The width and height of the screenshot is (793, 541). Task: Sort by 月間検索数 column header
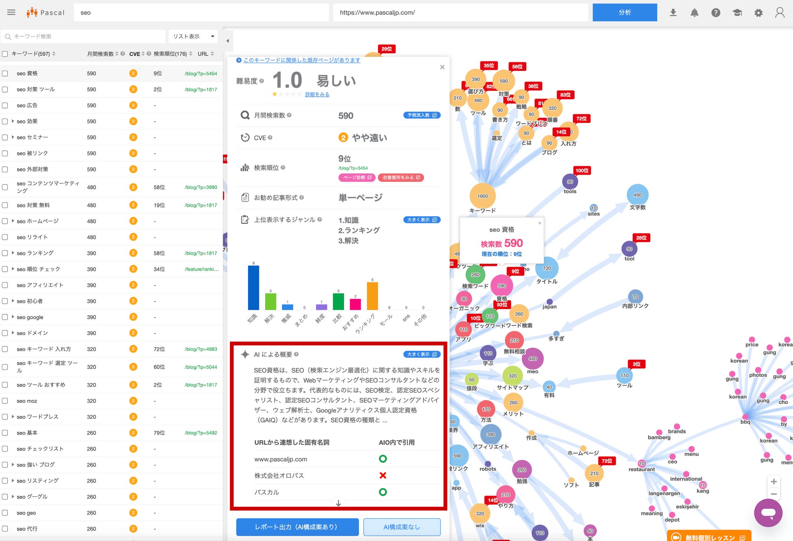102,54
